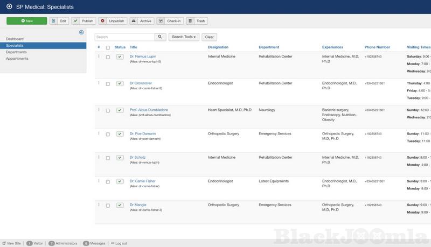Open the Dr Mangle specialist link
This screenshot has width=431, height=247.
[138, 205]
